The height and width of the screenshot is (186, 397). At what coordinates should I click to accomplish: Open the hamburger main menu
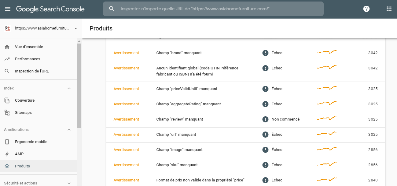point(8,9)
